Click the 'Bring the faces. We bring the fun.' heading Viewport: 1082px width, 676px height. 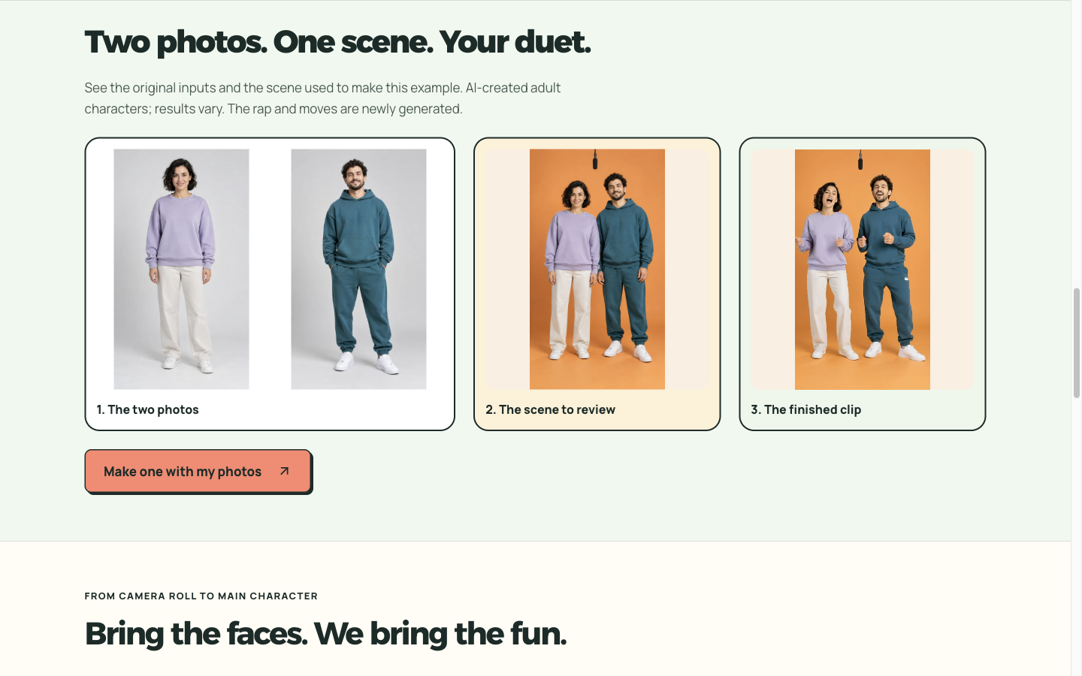[325, 634]
